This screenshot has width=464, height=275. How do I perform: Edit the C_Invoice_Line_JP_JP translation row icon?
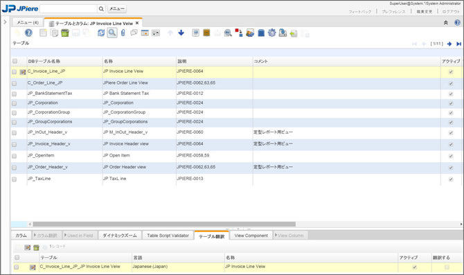33,267
